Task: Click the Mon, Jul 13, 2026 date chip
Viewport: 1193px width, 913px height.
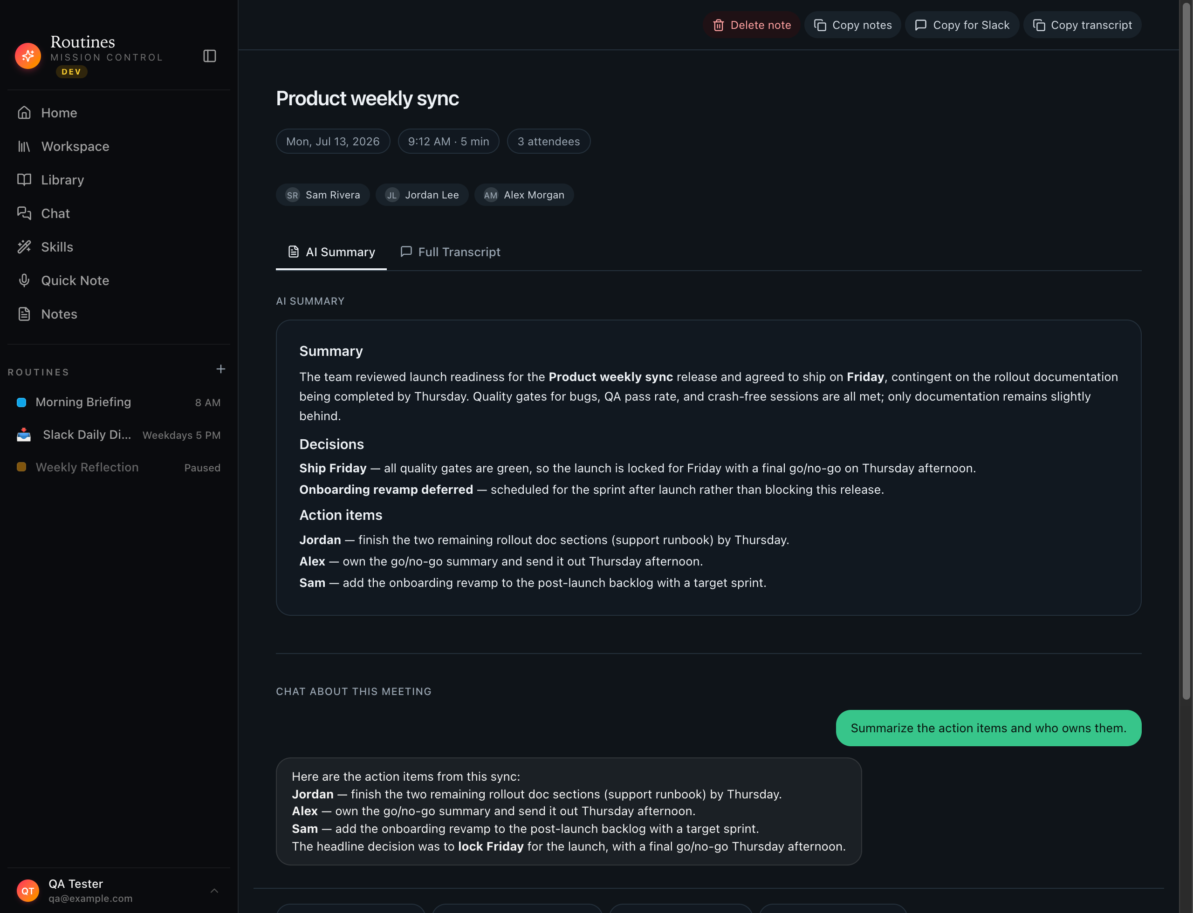Action: pos(333,141)
